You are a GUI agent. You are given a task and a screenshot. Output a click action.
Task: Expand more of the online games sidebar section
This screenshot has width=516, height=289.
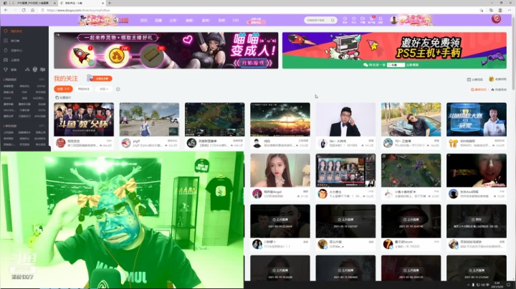coord(42,79)
